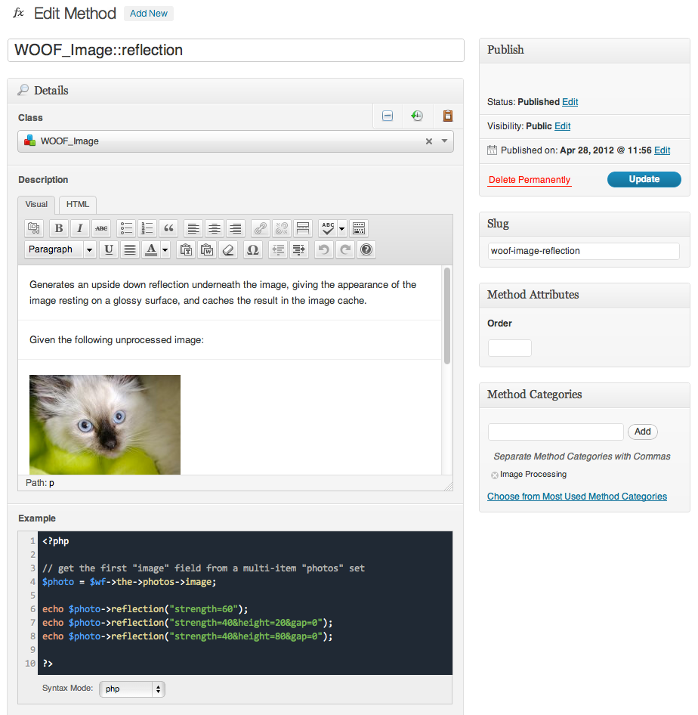698x715 pixels.
Task: Click the Slug field woof-image-reflection
Action: click(583, 251)
